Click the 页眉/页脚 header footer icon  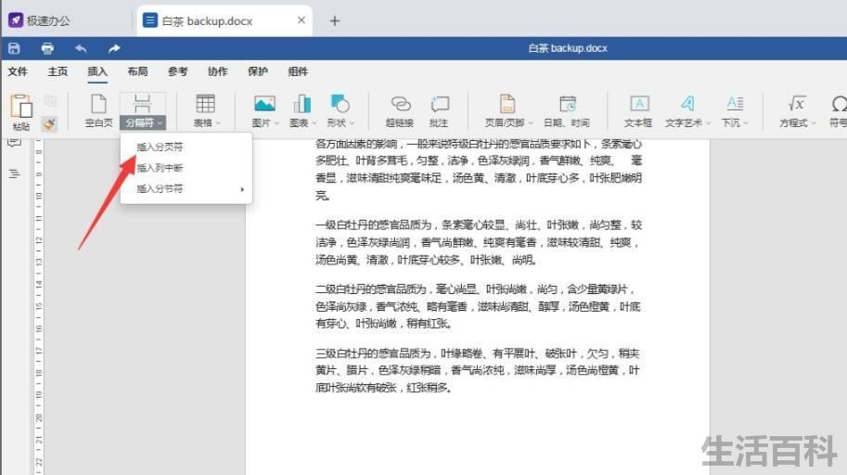click(x=507, y=103)
